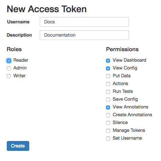Check the Manage Tokens permission

click(x=108, y=131)
